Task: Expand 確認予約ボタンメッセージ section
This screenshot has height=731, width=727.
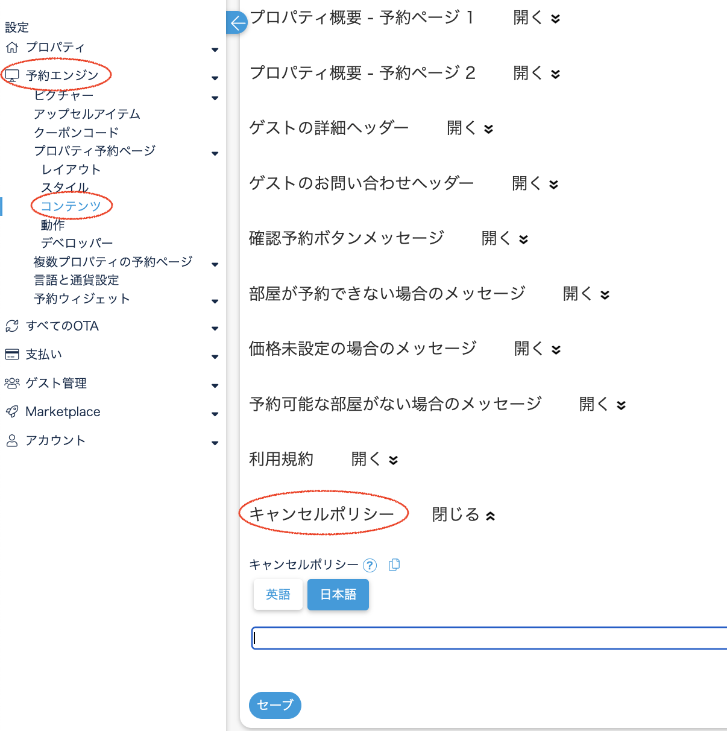Action: click(505, 239)
